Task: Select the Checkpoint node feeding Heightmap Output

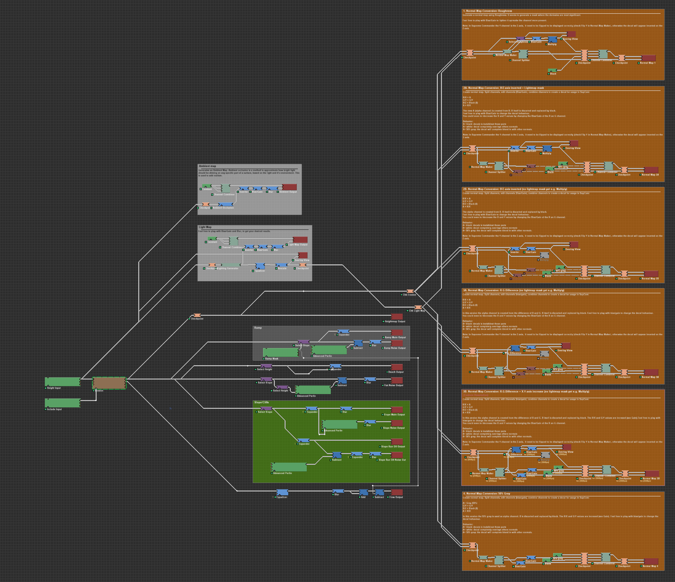Action: 197,315
